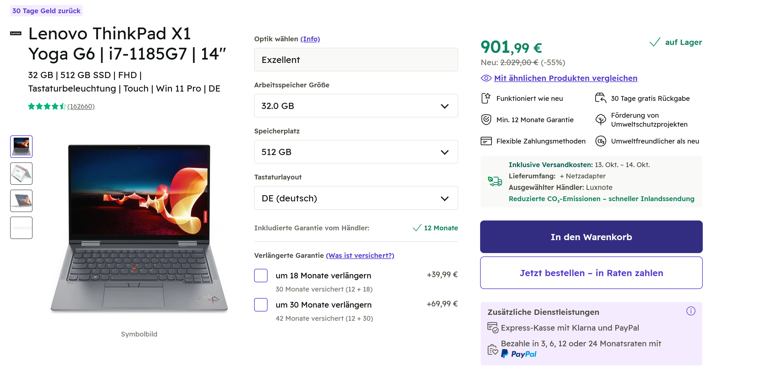Screen dimensions: 762x373
Task: Expand the Speicherplatz 512 GB dropdown
Action: point(356,152)
